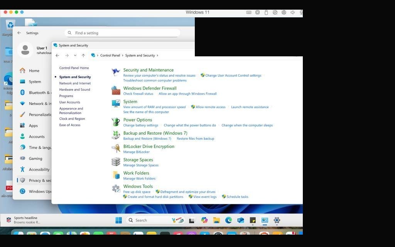Screen dimensions: 395x247
Task: Open recent locations dropdown in Control Panel
Action: pyautogui.click(x=75, y=56)
